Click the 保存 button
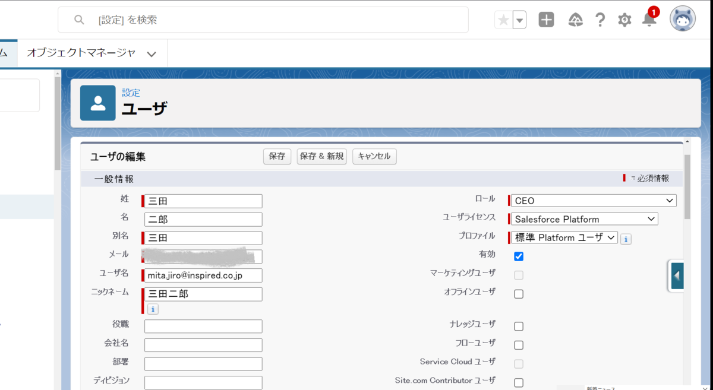 point(277,156)
